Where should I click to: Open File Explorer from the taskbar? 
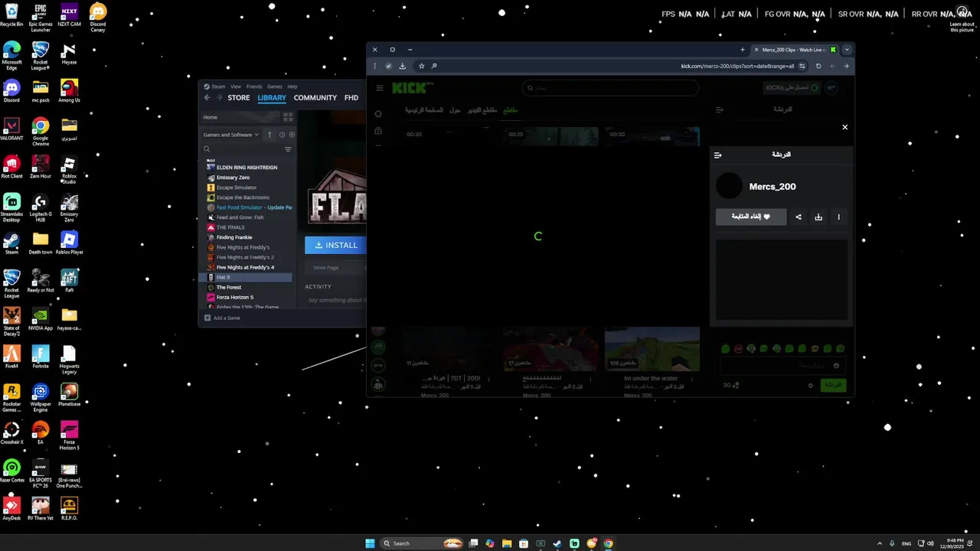[x=507, y=543]
